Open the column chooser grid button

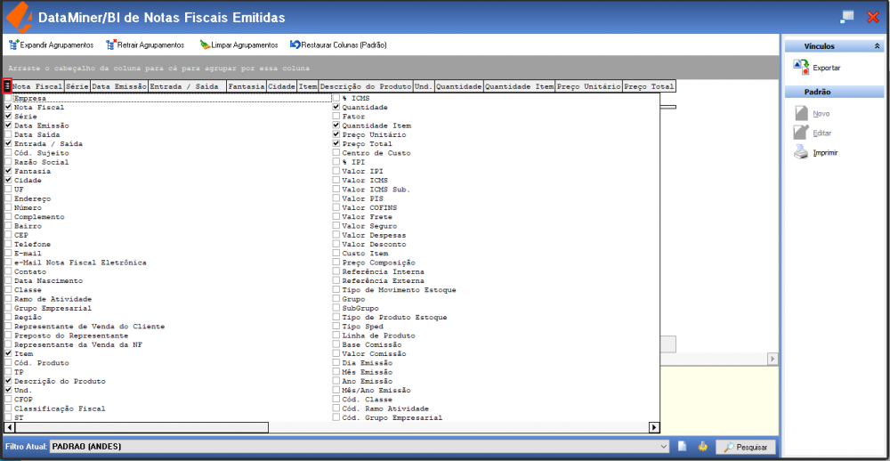7,86
